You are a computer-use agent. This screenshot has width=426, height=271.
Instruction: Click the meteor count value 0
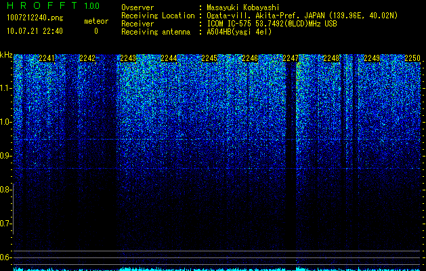click(96, 31)
